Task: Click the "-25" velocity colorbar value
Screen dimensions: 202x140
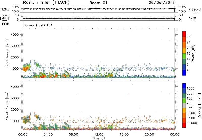Action: [190, 108]
